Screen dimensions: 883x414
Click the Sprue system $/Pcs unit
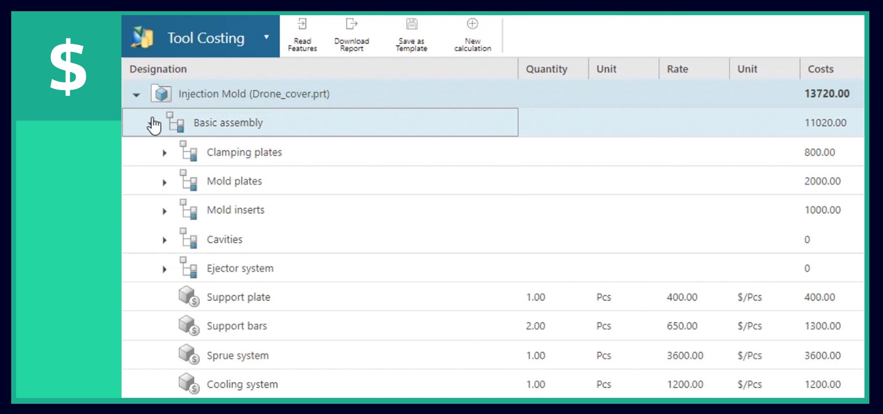point(749,356)
